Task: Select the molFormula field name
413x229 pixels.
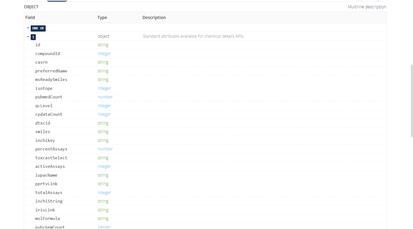Action: tap(48, 219)
